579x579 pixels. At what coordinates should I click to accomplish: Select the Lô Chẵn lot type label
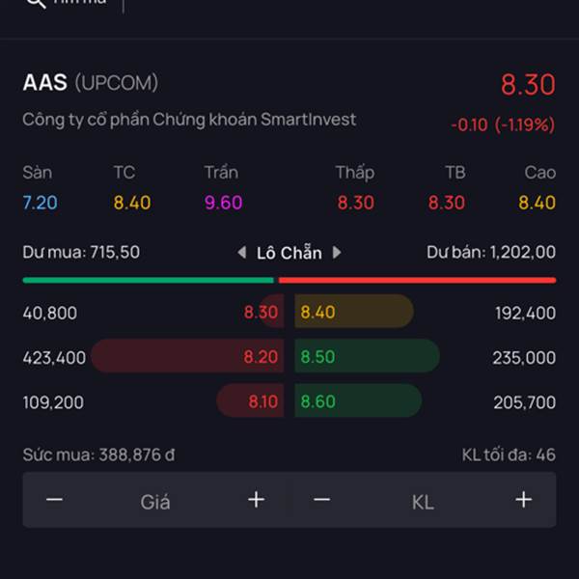(289, 253)
